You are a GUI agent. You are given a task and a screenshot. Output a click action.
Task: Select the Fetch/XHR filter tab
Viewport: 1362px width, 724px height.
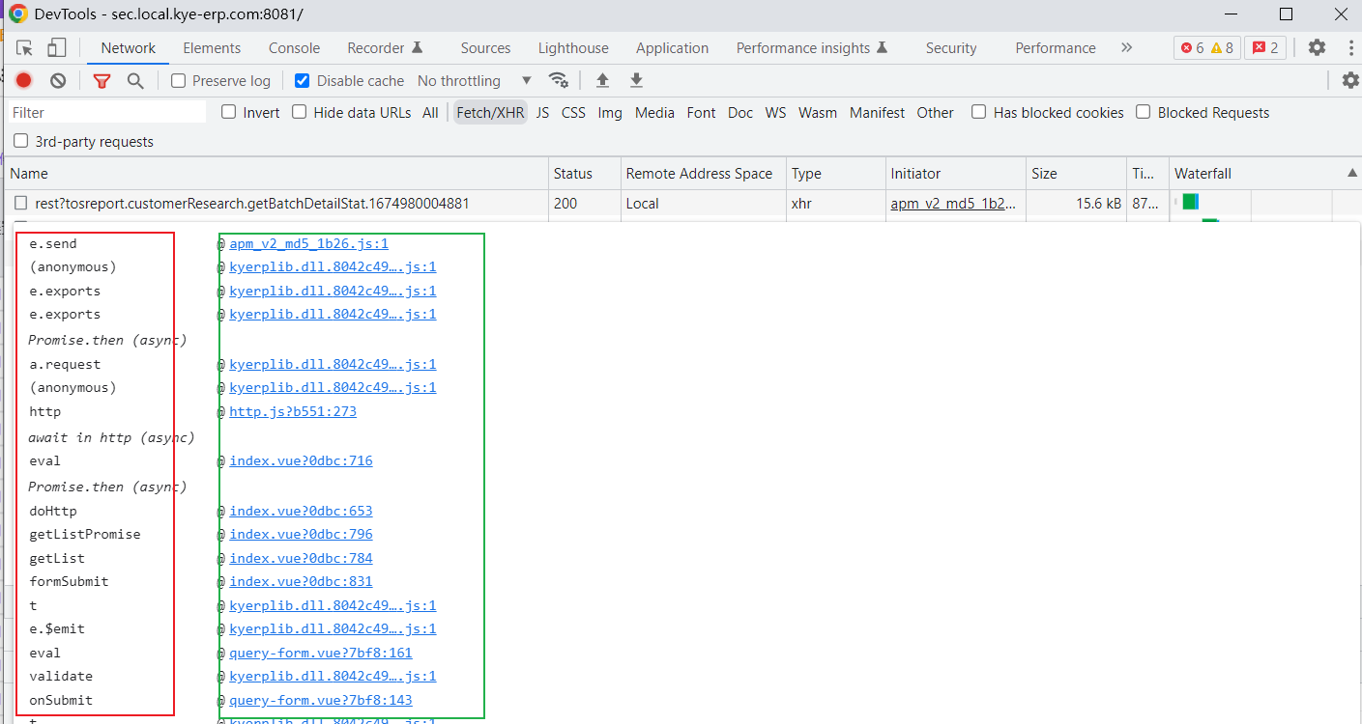[x=489, y=112]
